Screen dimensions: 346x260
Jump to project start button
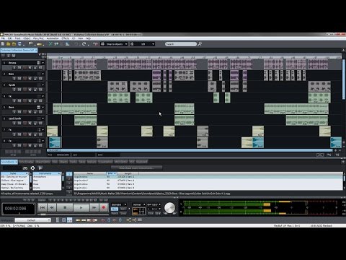43,207
